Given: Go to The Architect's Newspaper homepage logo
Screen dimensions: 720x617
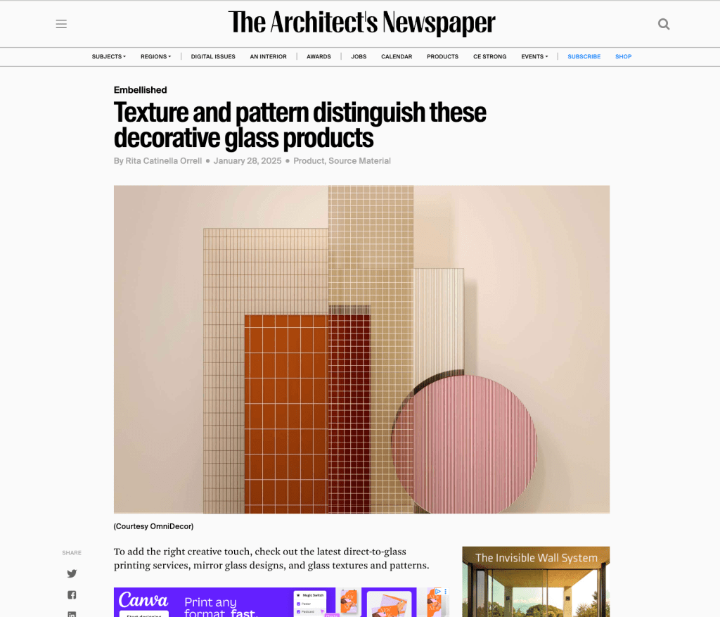Looking at the screenshot, I should 361,23.
